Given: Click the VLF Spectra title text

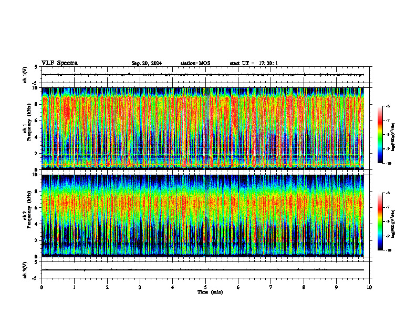Looking at the screenshot, I should click(x=59, y=63).
